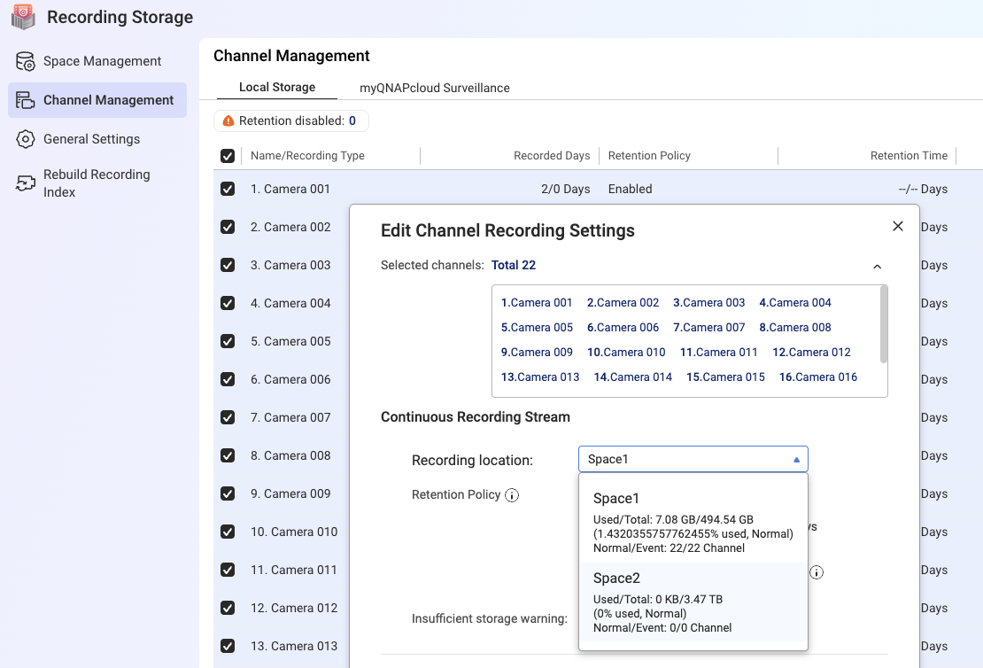Close the Edit Channel Recording Settings dialog

pyautogui.click(x=897, y=226)
